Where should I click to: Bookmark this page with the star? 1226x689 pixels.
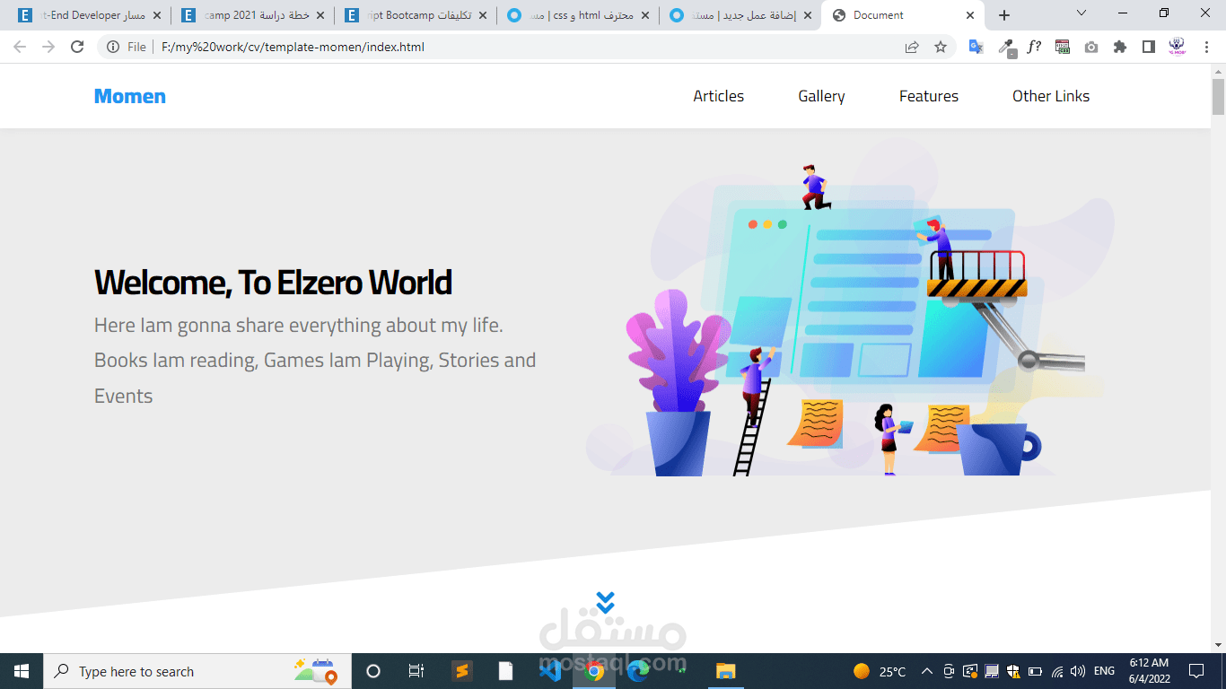click(941, 47)
